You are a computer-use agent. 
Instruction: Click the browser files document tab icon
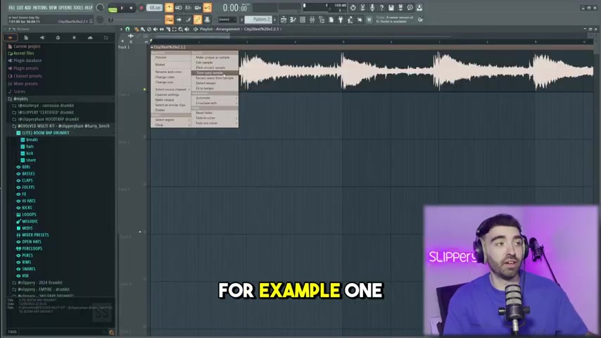(x=26, y=37)
